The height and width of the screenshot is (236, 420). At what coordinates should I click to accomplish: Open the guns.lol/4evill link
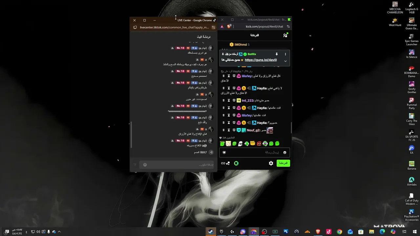pyautogui.click(x=261, y=60)
